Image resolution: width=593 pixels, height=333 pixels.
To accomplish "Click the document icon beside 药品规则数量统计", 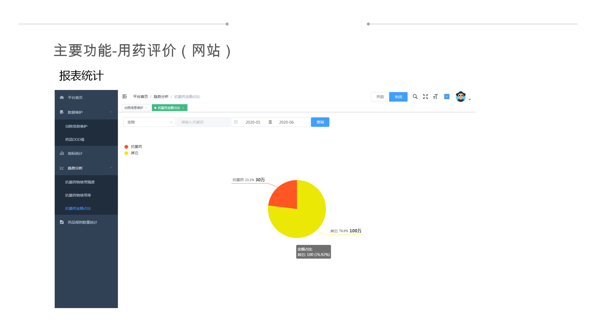I will tap(62, 222).
